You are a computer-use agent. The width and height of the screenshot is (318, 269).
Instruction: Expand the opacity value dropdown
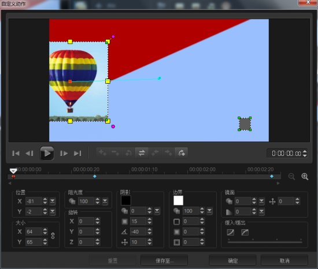point(105,201)
